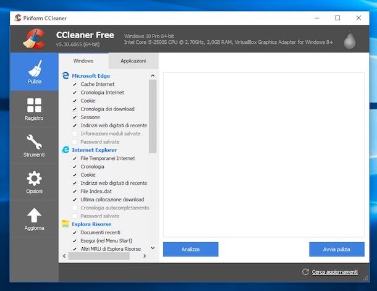Screen dimensions: 377x291
Task: Enable Informazioni moduli salvate checkbox
Action: tap(75, 133)
